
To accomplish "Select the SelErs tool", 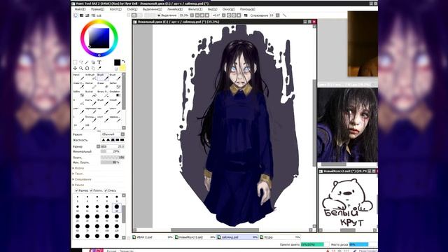I will pos(79,93).
